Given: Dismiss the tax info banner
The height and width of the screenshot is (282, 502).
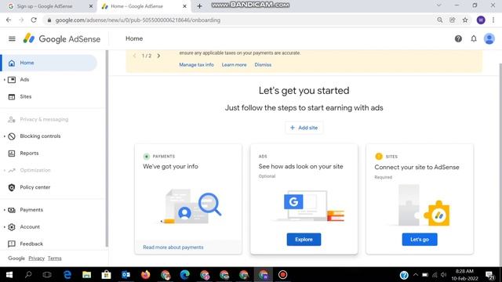Looking at the screenshot, I should point(263,65).
